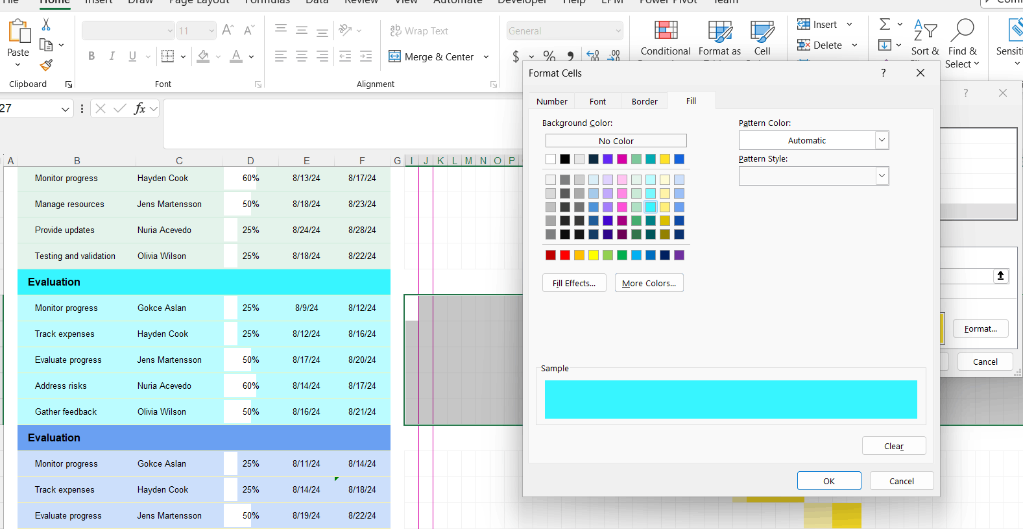Click the Format... button in background dialog
The height and width of the screenshot is (529, 1023).
pyautogui.click(x=981, y=329)
